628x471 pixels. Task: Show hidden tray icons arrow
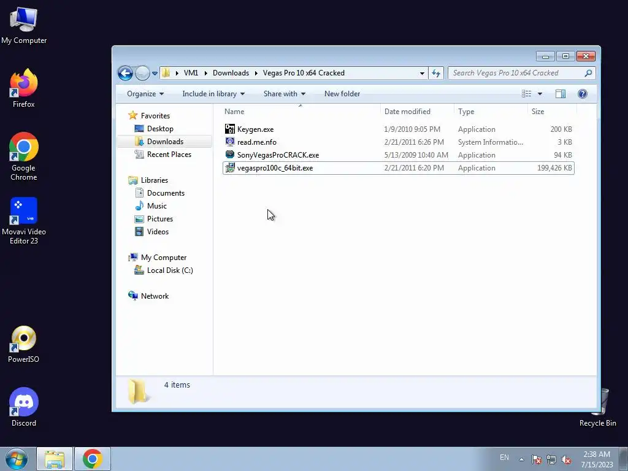point(521,459)
